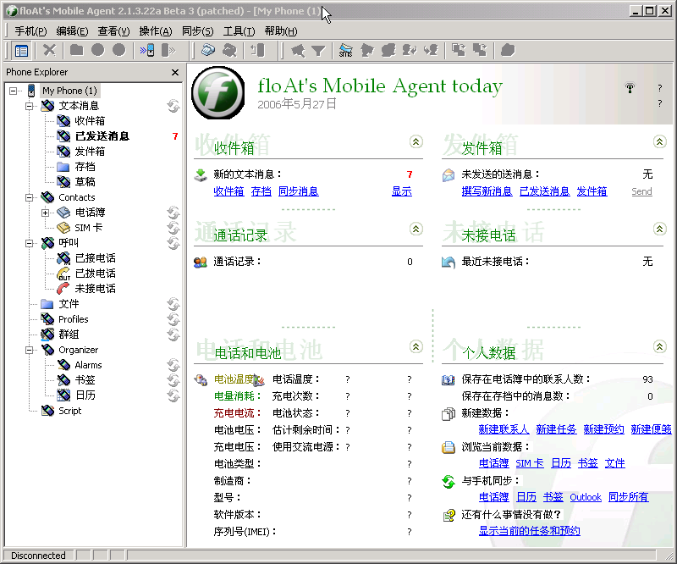Viewport: 677px width, 564px height.
Task: Select 日历 in the Organizer tree
Action: [x=85, y=395]
